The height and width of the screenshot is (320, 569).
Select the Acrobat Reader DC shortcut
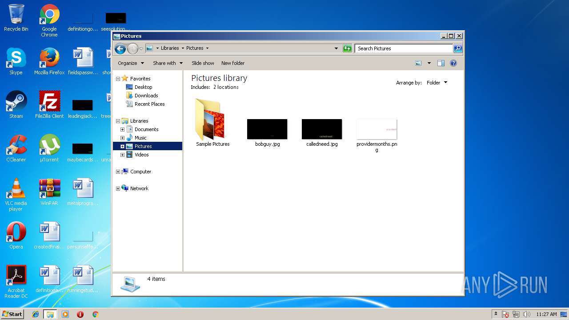click(x=16, y=282)
